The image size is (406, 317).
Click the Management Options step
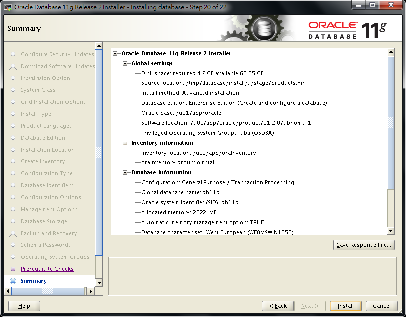pos(49,210)
